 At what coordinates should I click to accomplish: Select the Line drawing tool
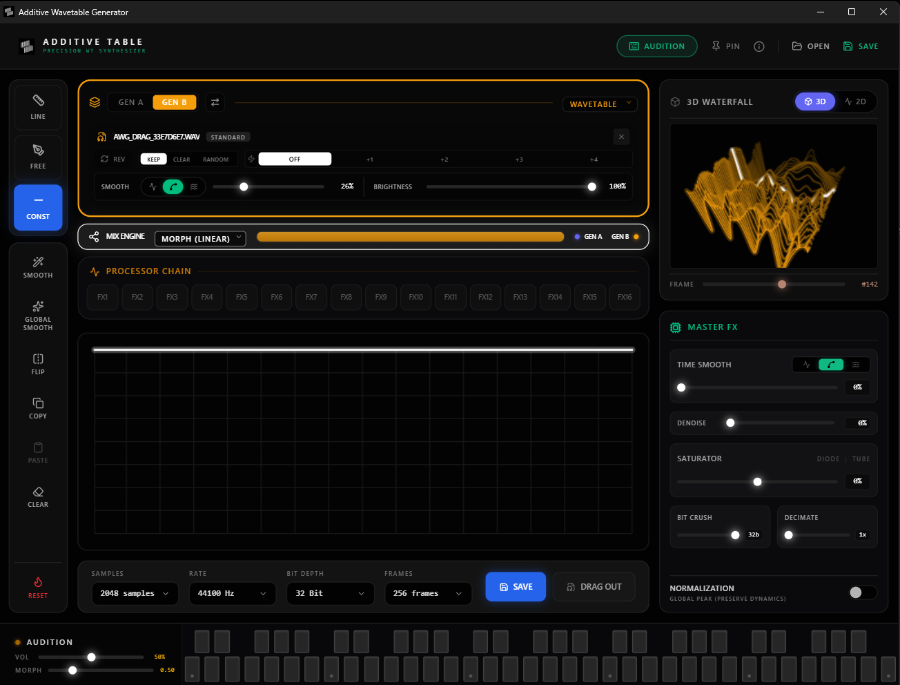(38, 106)
